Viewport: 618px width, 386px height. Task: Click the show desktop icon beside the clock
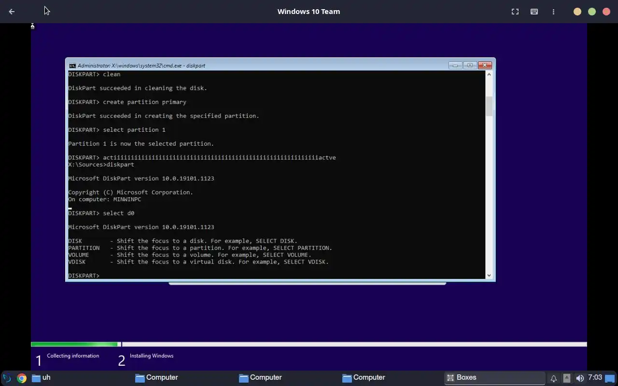pos(611,378)
